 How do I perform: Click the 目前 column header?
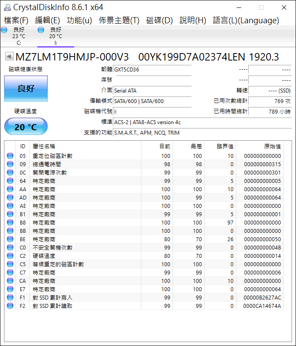[157, 146]
